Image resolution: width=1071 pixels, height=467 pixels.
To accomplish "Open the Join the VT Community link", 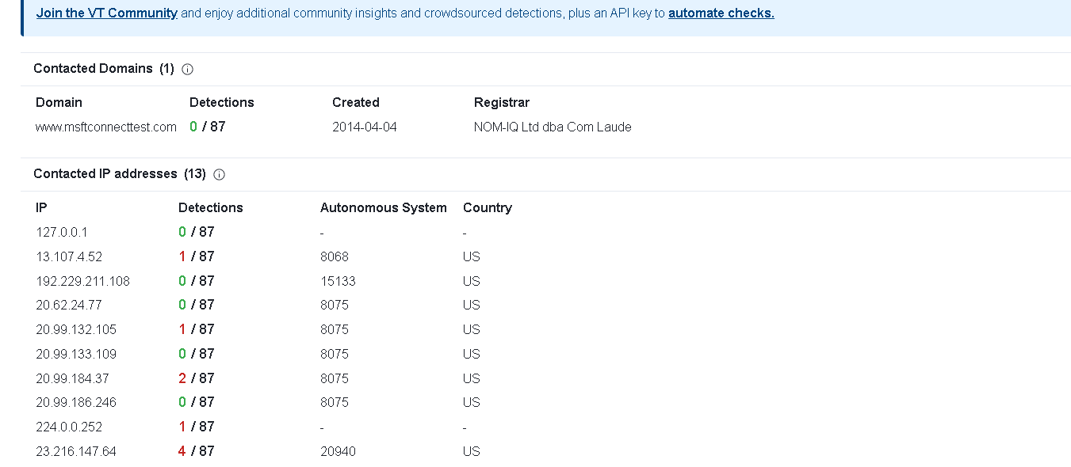I will [107, 13].
